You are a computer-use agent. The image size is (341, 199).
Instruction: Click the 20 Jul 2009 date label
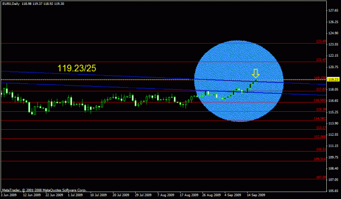(121, 195)
